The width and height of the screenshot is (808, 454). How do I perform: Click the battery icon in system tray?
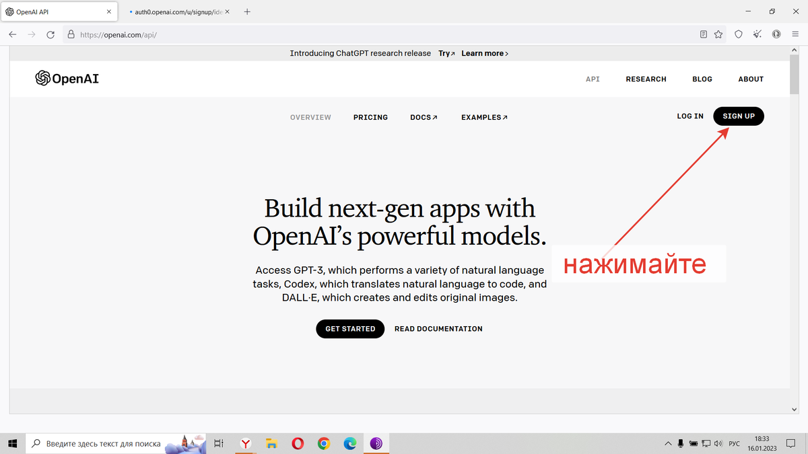(693, 443)
